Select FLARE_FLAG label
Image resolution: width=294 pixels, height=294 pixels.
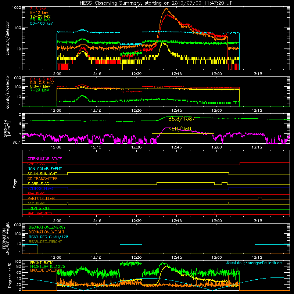[x=38, y=183]
